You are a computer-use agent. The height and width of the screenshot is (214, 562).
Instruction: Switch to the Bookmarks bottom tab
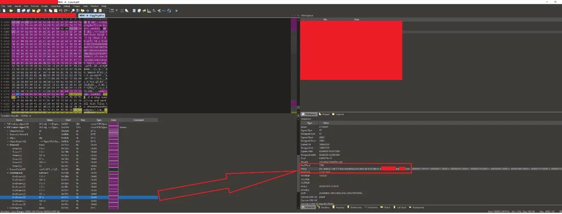click(354, 208)
